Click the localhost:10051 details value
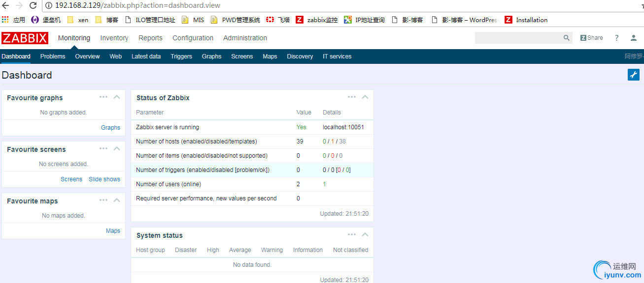 click(x=343, y=127)
